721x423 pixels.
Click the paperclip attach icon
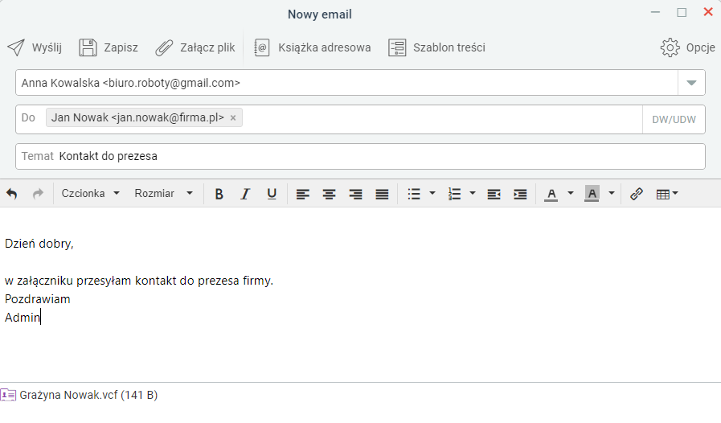164,47
